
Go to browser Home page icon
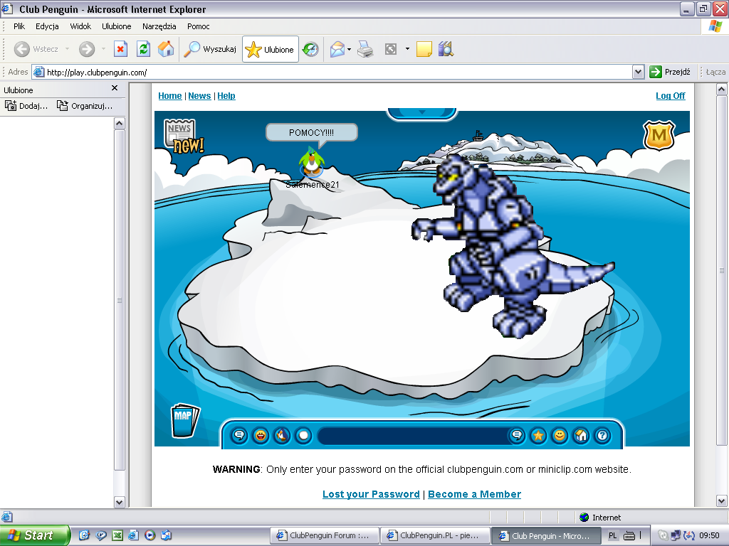pos(166,49)
